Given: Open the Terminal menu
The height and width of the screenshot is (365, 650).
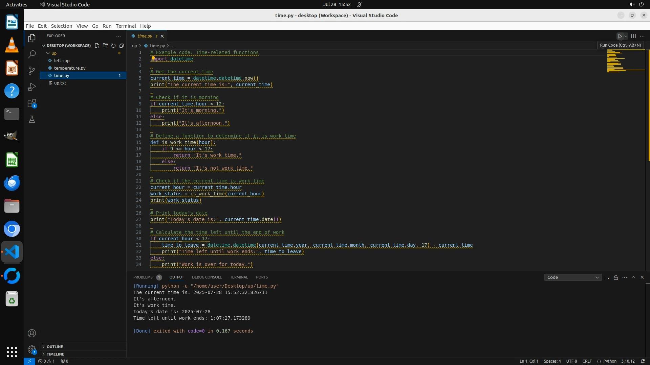Looking at the screenshot, I should [126, 26].
